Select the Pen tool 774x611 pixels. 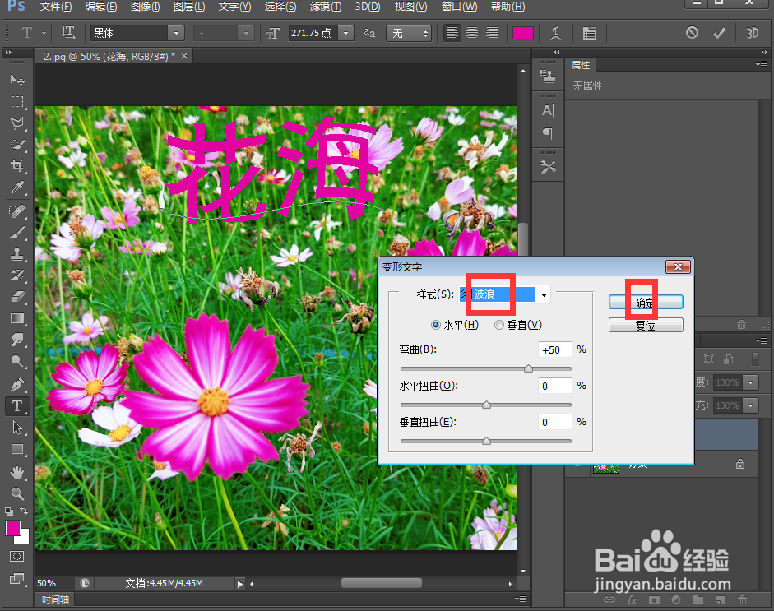[x=17, y=385]
